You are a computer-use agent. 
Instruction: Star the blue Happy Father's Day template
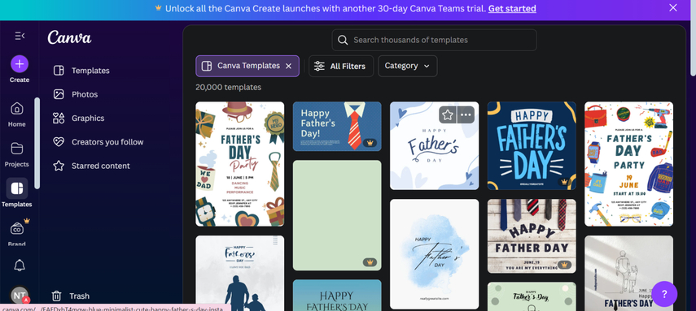pos(448,114)
